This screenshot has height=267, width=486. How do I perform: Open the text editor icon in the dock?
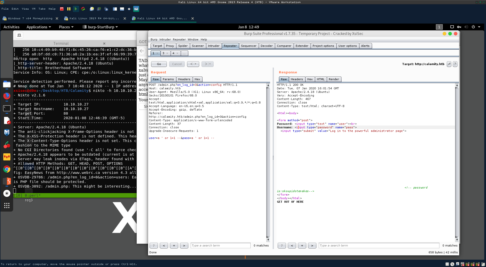pyautogui.click(x=7, y=121)
